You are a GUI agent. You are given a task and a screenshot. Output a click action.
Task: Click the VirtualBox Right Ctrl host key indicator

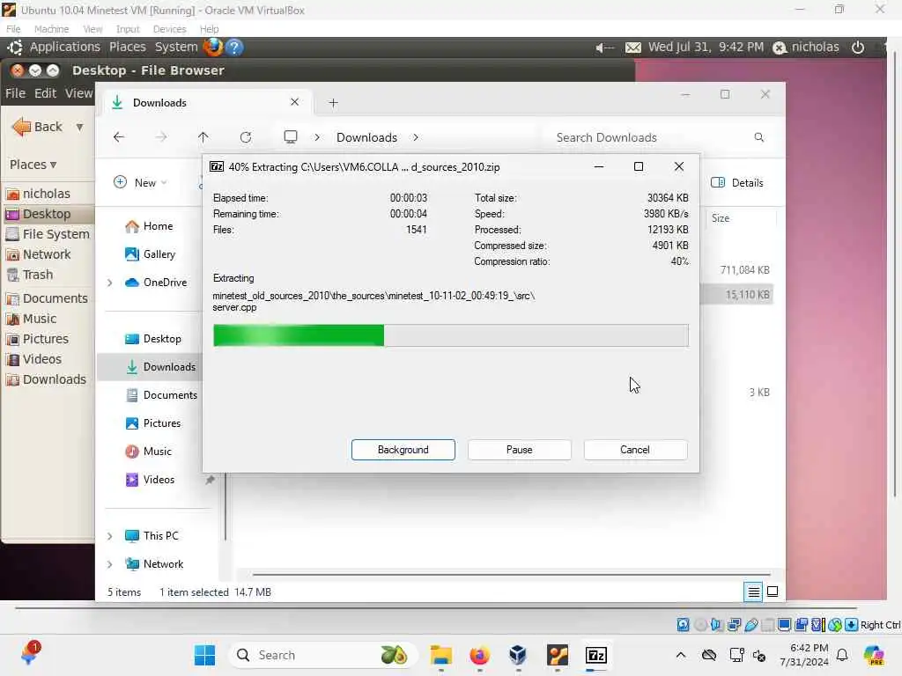(880, 625)
